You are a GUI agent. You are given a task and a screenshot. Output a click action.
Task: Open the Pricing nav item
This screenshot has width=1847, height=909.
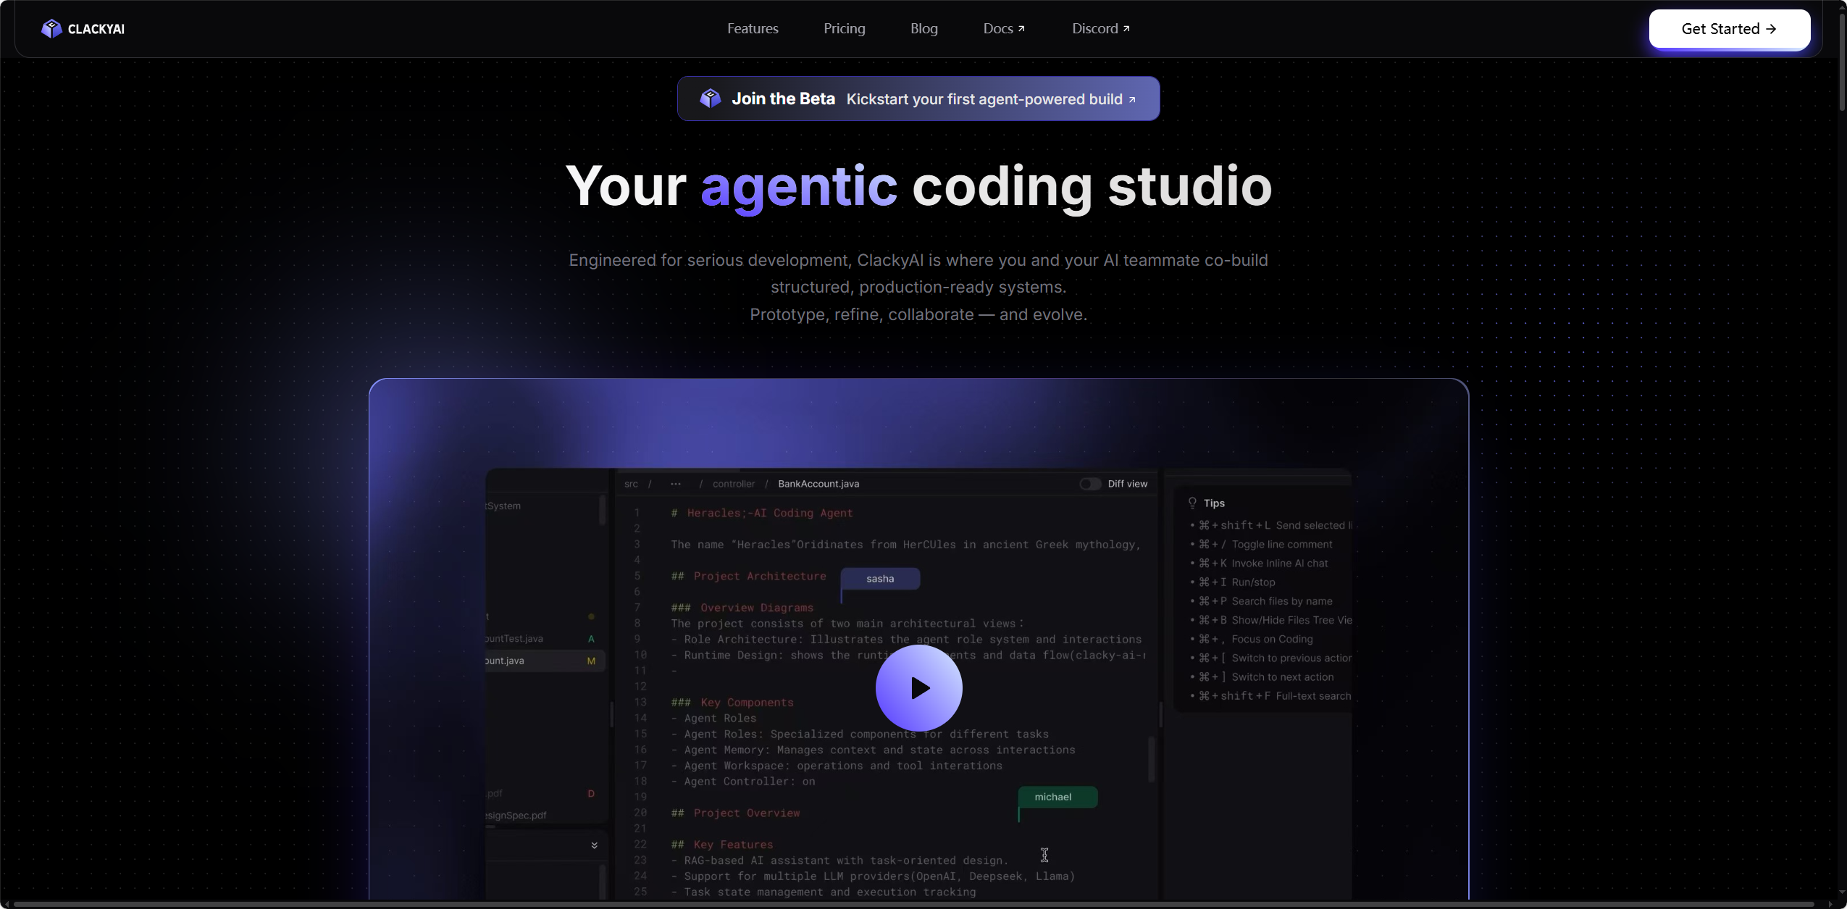click(x=844, y=29)
